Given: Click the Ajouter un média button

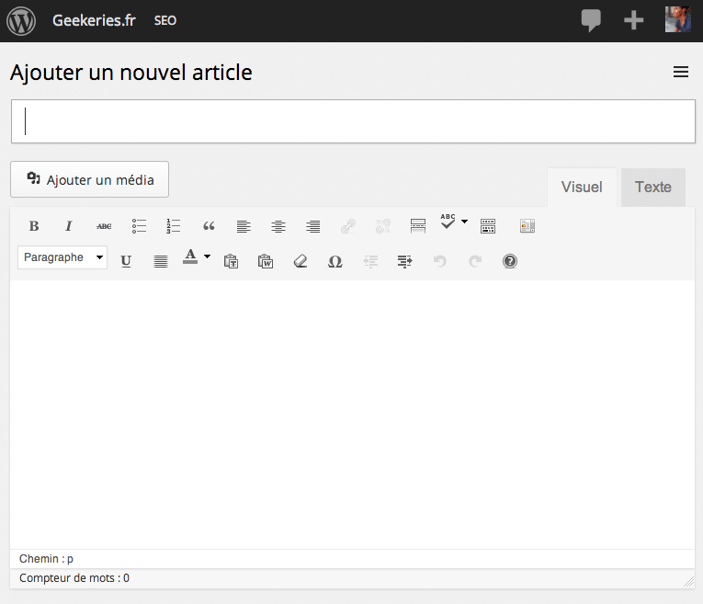Looking at the screenshot, I should click(90, 179).
